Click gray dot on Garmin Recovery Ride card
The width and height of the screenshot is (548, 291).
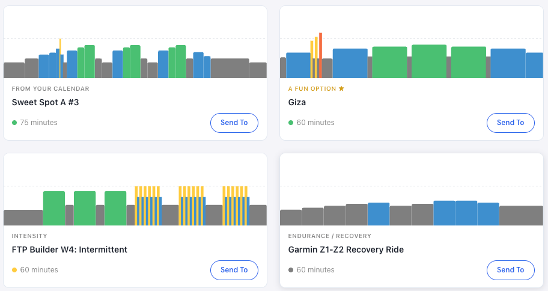point(291,270)
